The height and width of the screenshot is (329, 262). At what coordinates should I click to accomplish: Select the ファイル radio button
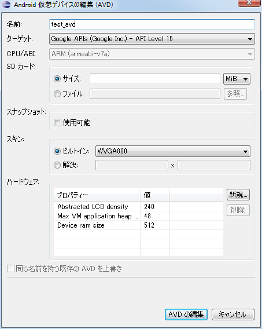coord(57,94)
